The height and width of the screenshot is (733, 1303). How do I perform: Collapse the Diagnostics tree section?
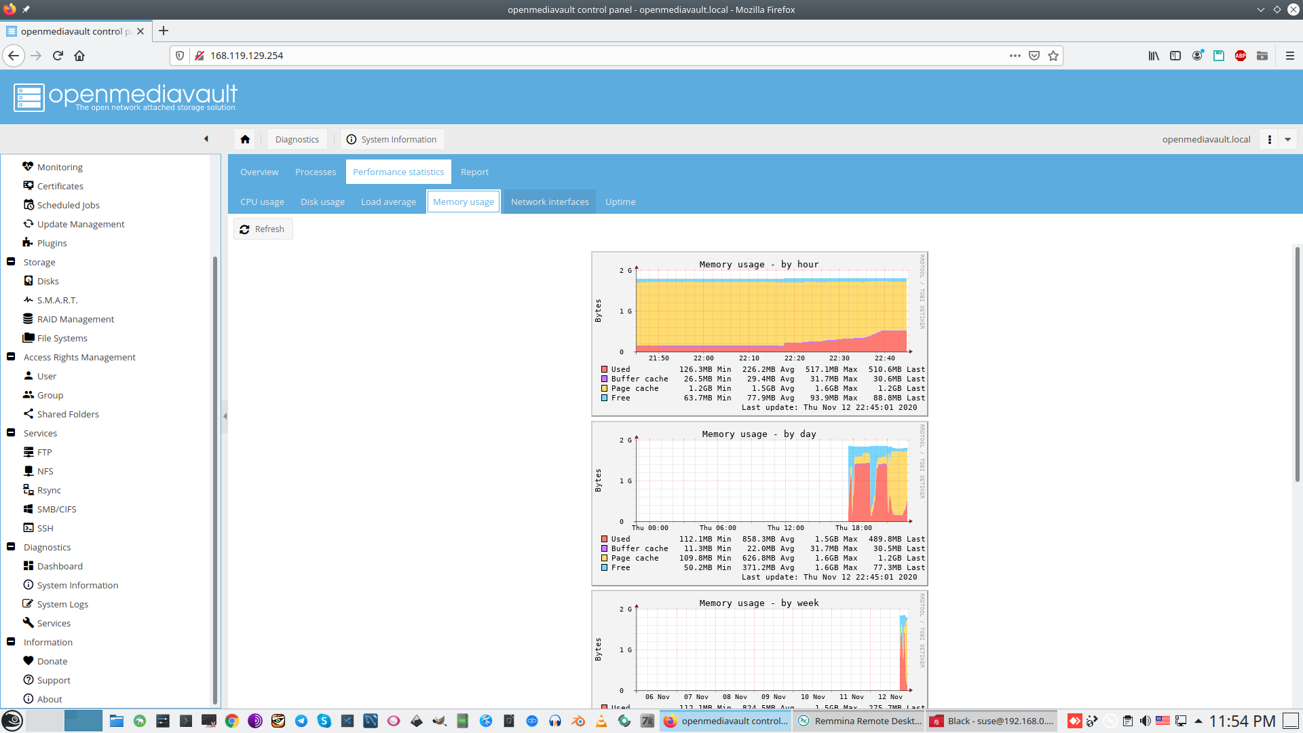point(11,547)
